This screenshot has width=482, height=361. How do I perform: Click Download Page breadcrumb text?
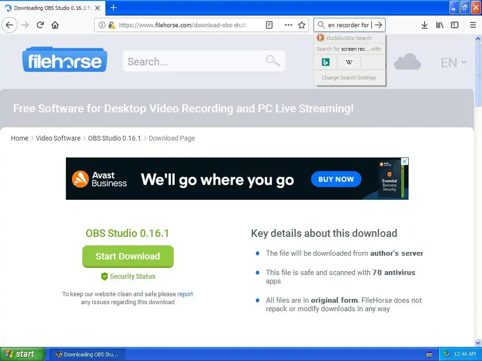pos(172,138)
